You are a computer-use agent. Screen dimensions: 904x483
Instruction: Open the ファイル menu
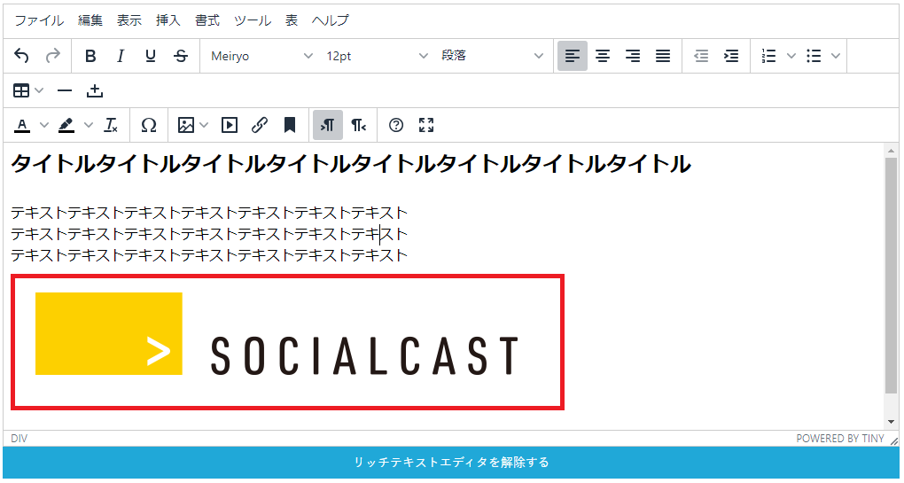[39, 20]
